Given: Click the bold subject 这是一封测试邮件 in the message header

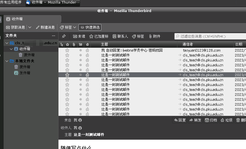Looking at the screenshot, I should [x=89, y=135].
